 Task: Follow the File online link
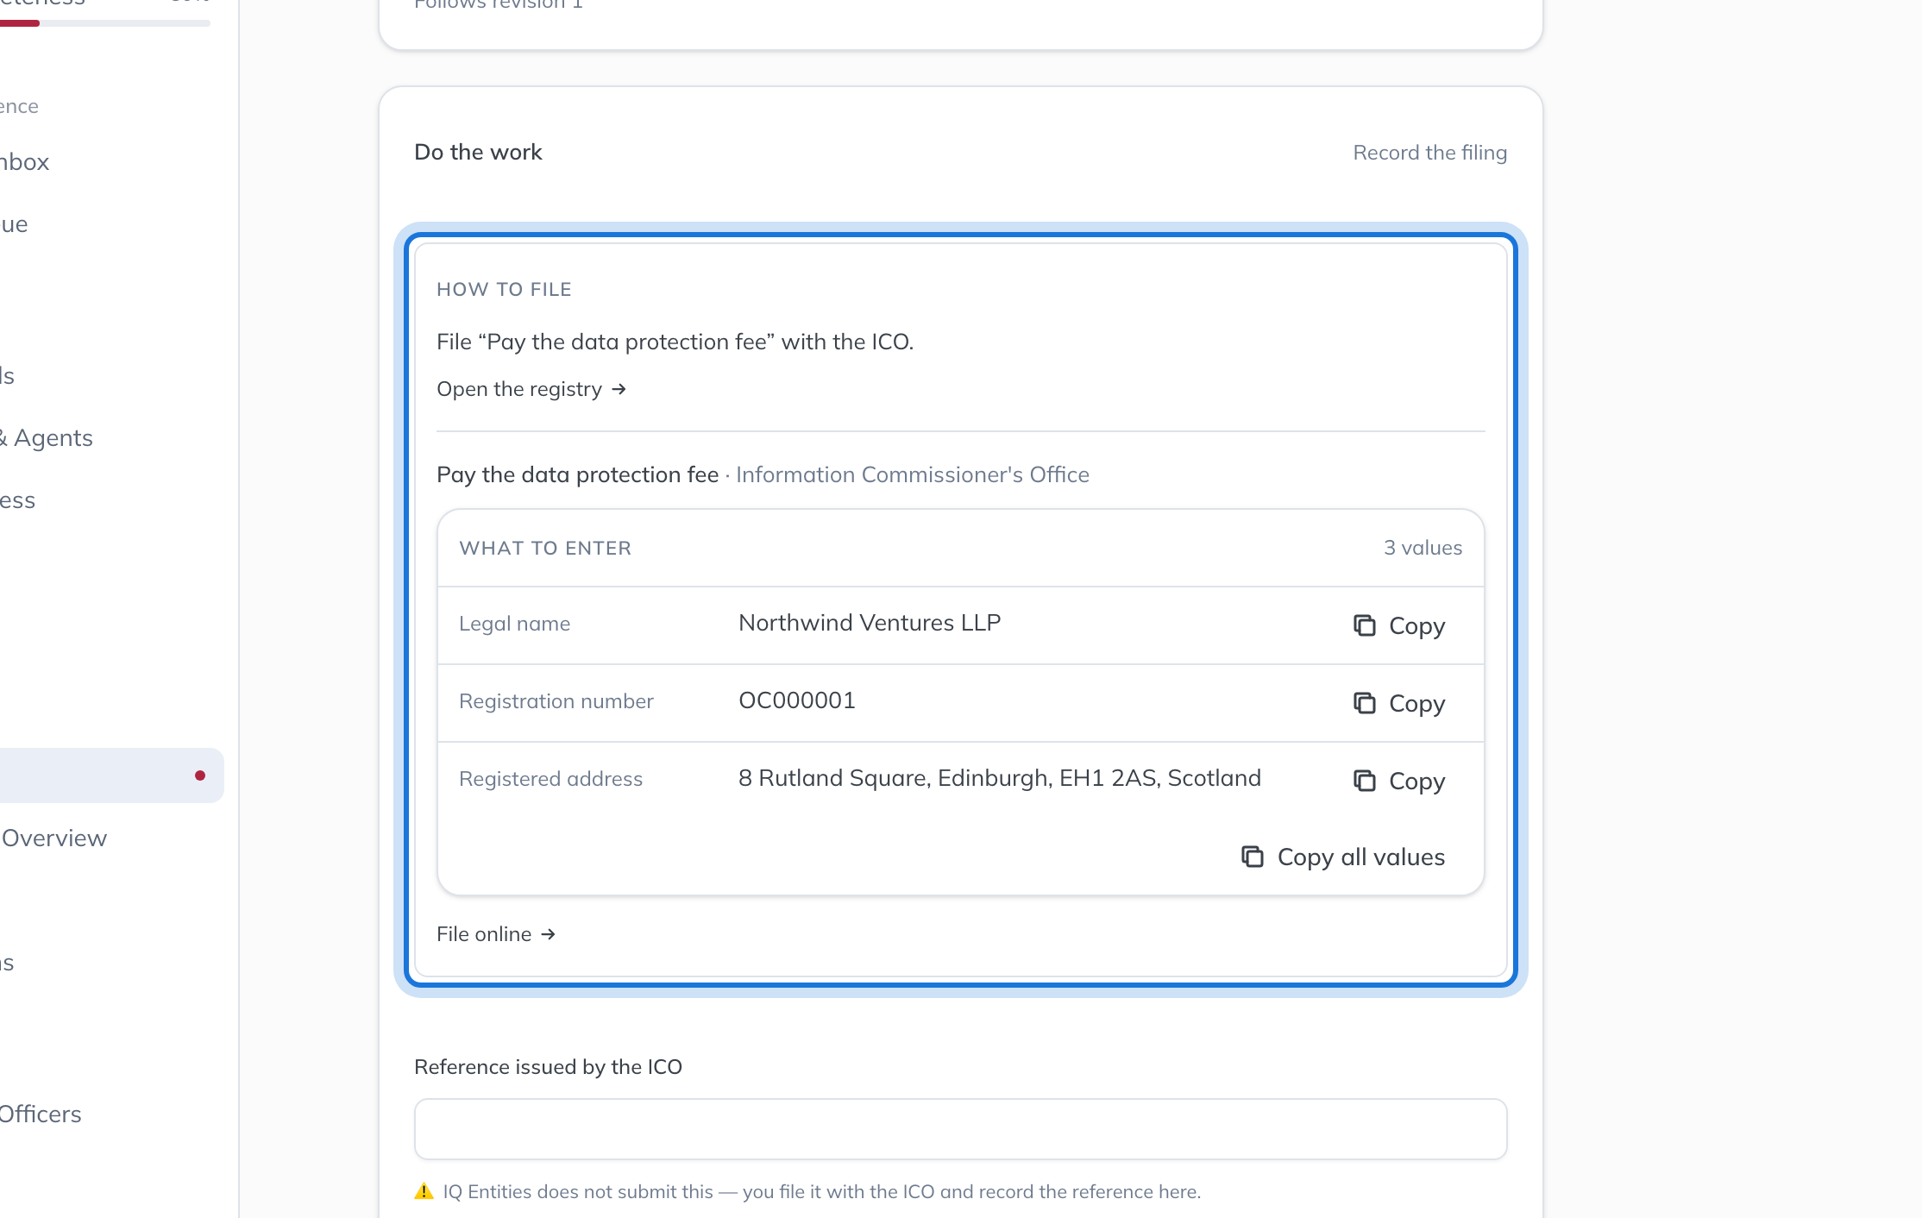click(x=496, y=934)
